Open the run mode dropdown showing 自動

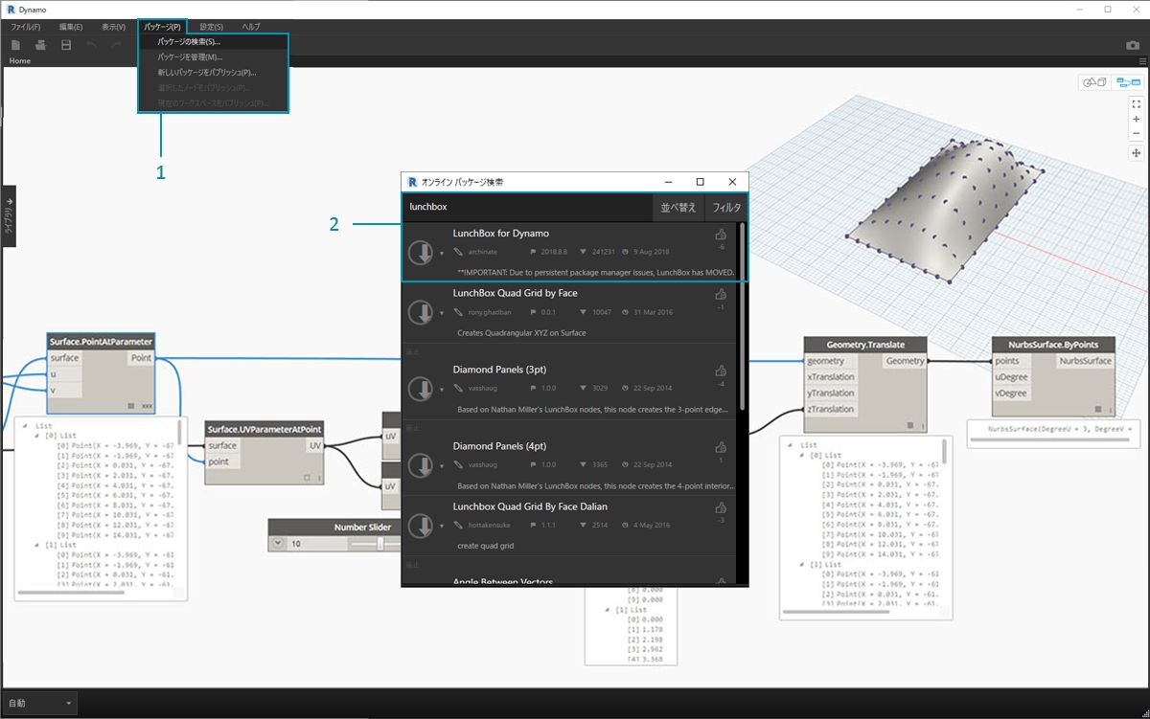pyautogui.click(x=39, y=704)
